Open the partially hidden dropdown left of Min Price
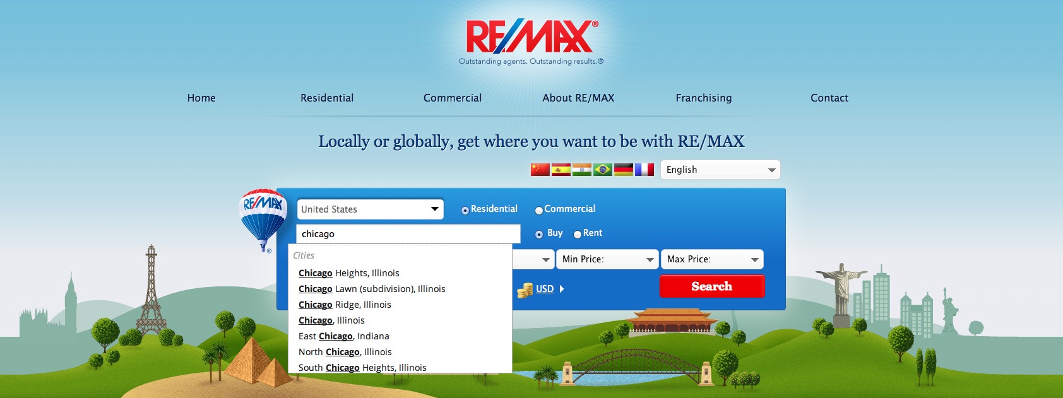1063x398 pixels. tap(533, 259)
